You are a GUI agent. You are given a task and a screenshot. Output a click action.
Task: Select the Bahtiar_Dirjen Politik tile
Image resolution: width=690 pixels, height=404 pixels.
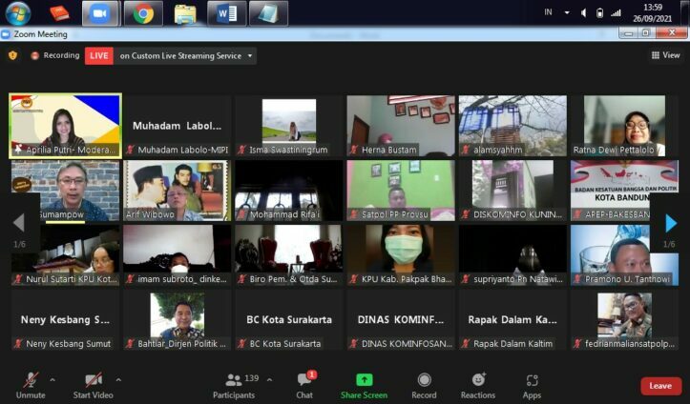point(177,319)
